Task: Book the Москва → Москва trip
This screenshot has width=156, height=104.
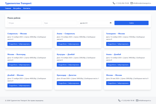Action: pyautogui.click(x=118, y=83)
